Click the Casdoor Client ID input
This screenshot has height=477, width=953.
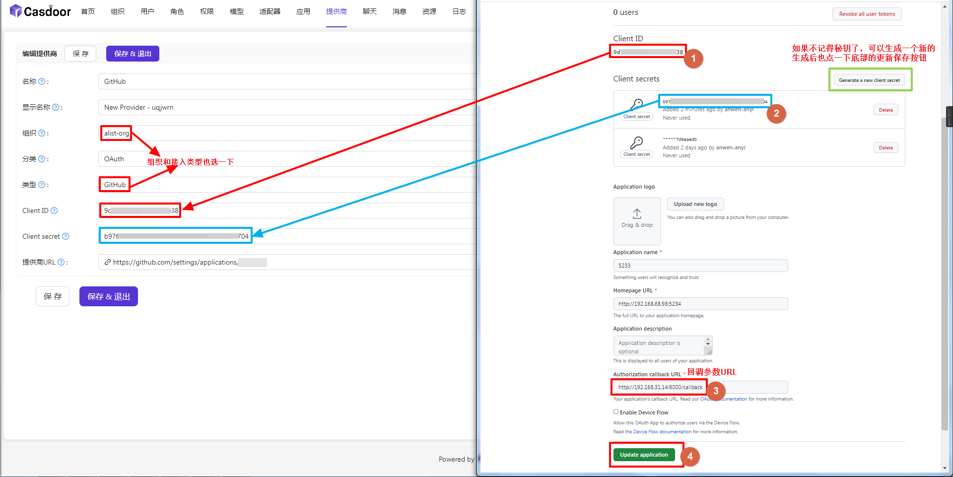[287, 210]
